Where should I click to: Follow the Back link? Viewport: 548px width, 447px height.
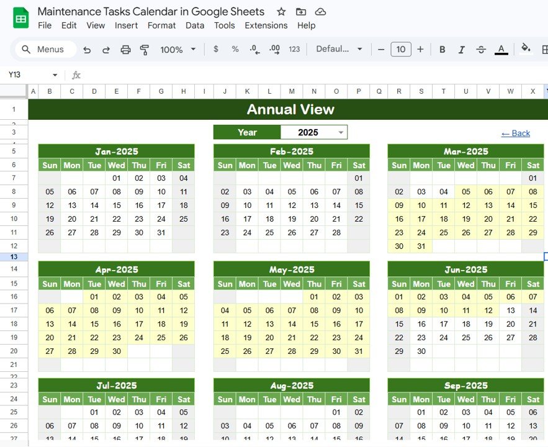[516, 133]
